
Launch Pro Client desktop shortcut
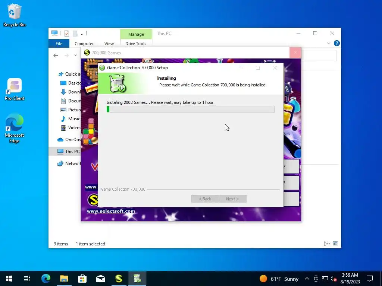(15, 89)
